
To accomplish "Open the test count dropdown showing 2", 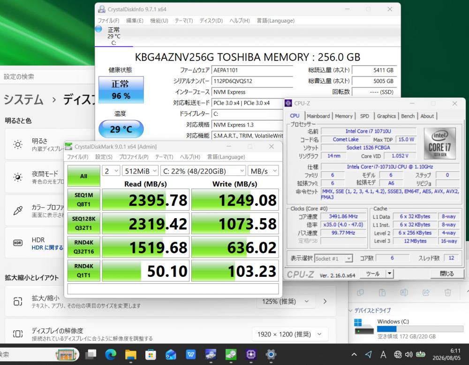I will (x=111, y=171).
